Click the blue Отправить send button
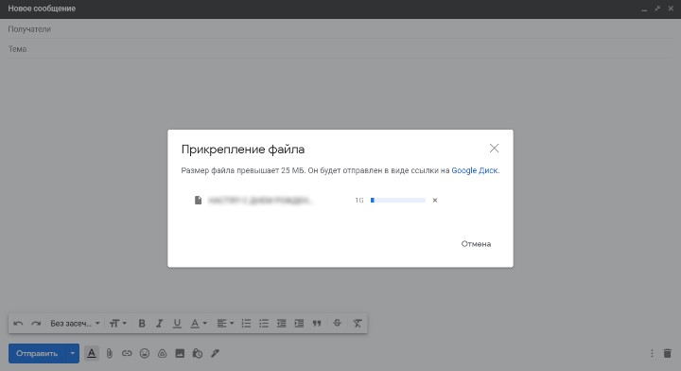This screenshot has height=371, width=681. (37, 353)
